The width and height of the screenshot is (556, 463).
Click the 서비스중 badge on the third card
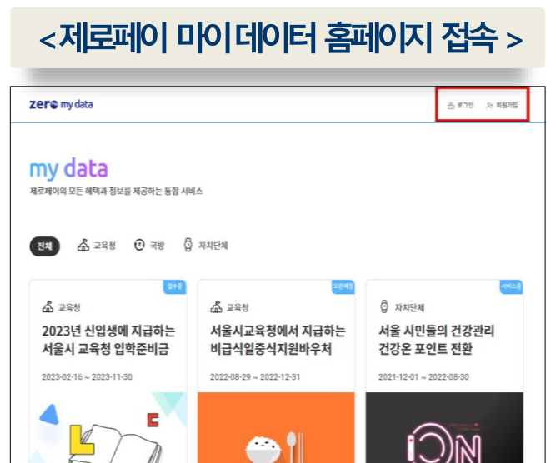pyautogui.click(x=511, y=286)
